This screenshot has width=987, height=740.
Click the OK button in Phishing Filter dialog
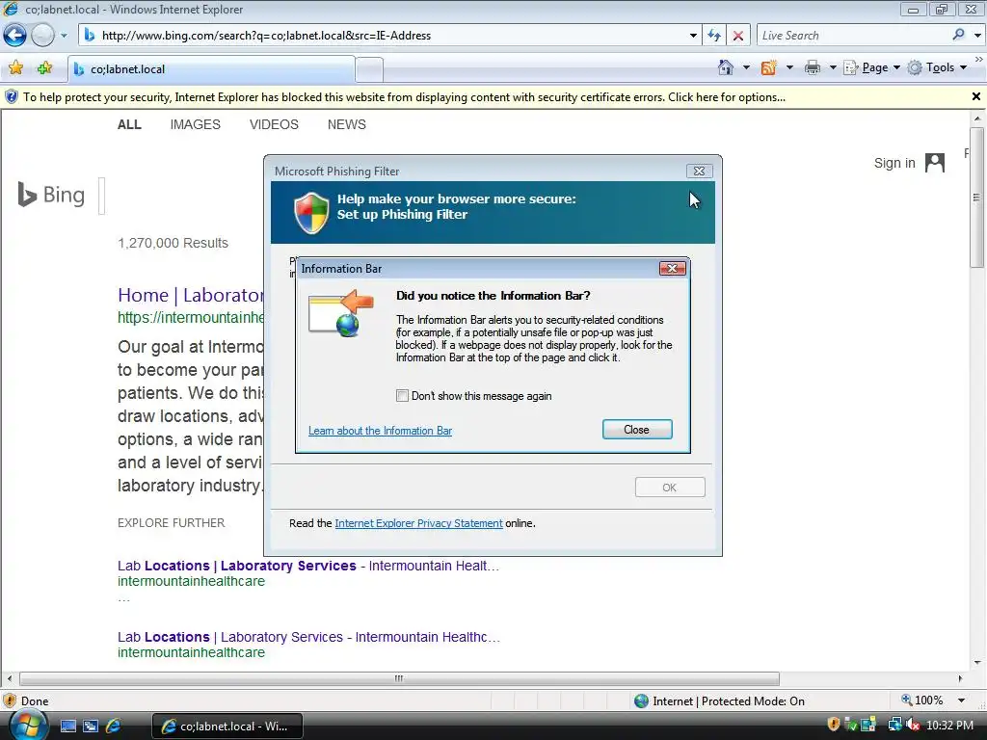tap(670, 487)
